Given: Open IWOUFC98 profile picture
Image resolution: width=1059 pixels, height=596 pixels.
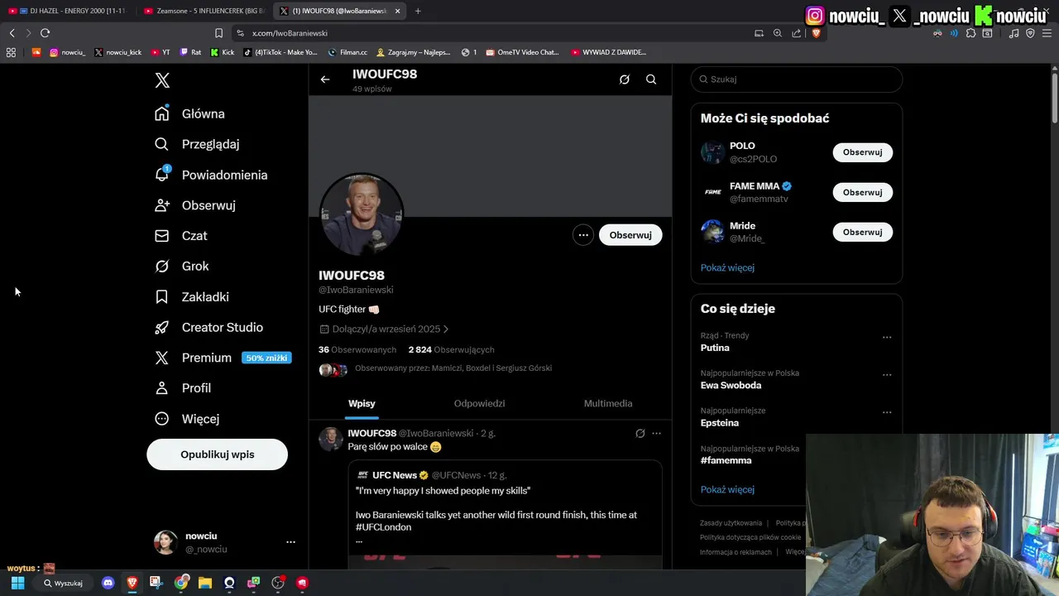Looking at the screenshot, I should [362, 214].
